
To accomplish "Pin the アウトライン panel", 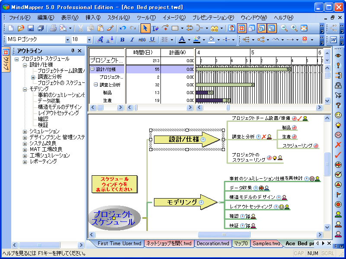I will pyautogui.click(x=73, y=51).
